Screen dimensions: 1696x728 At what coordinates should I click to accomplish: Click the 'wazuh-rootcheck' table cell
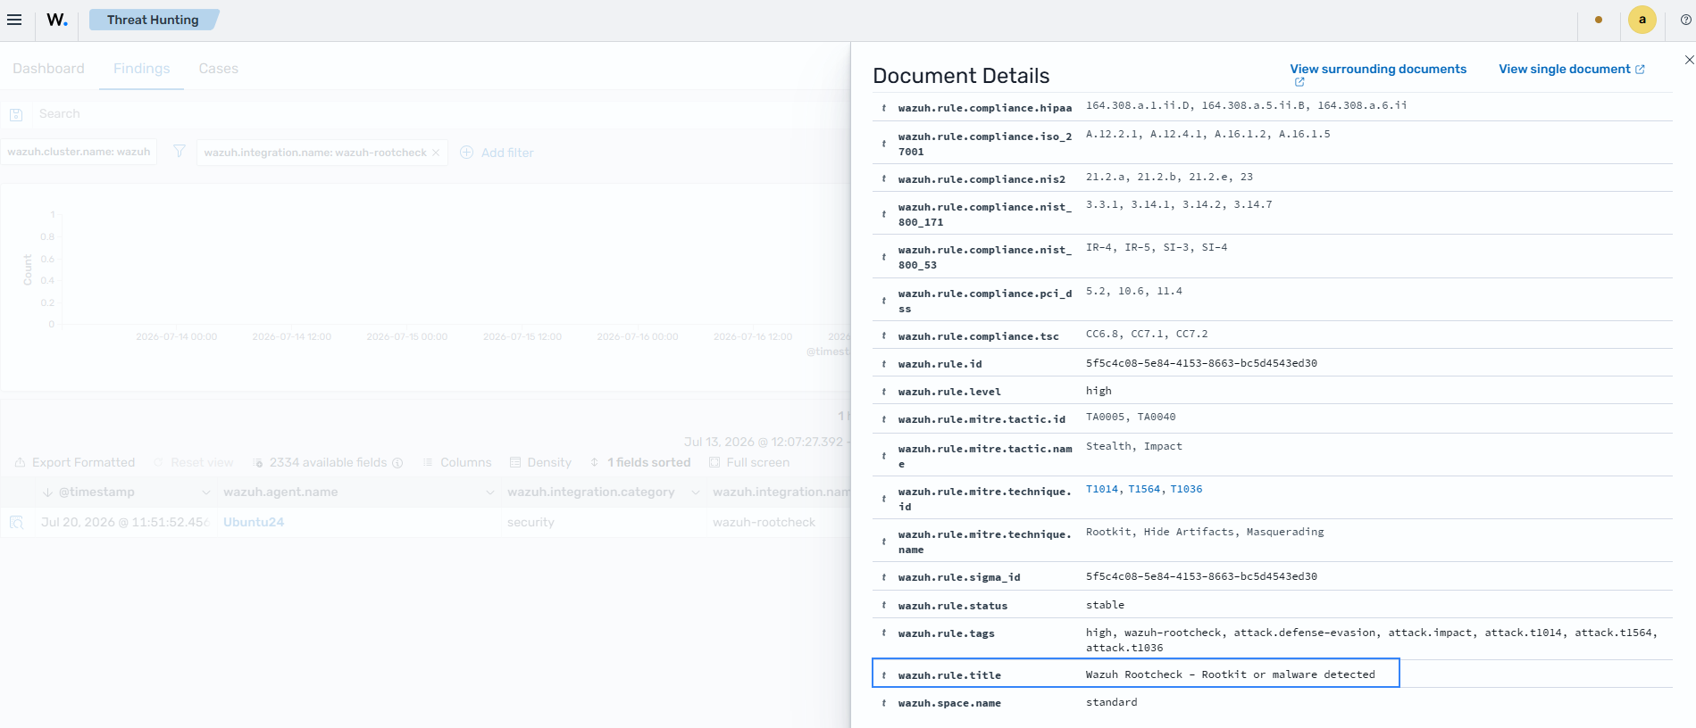pyautogui.click(x=764, y=523)
